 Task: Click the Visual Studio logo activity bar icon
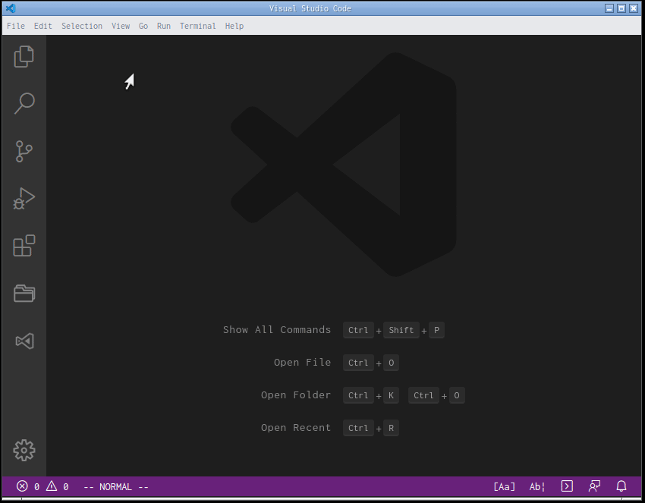pos(24,341)
